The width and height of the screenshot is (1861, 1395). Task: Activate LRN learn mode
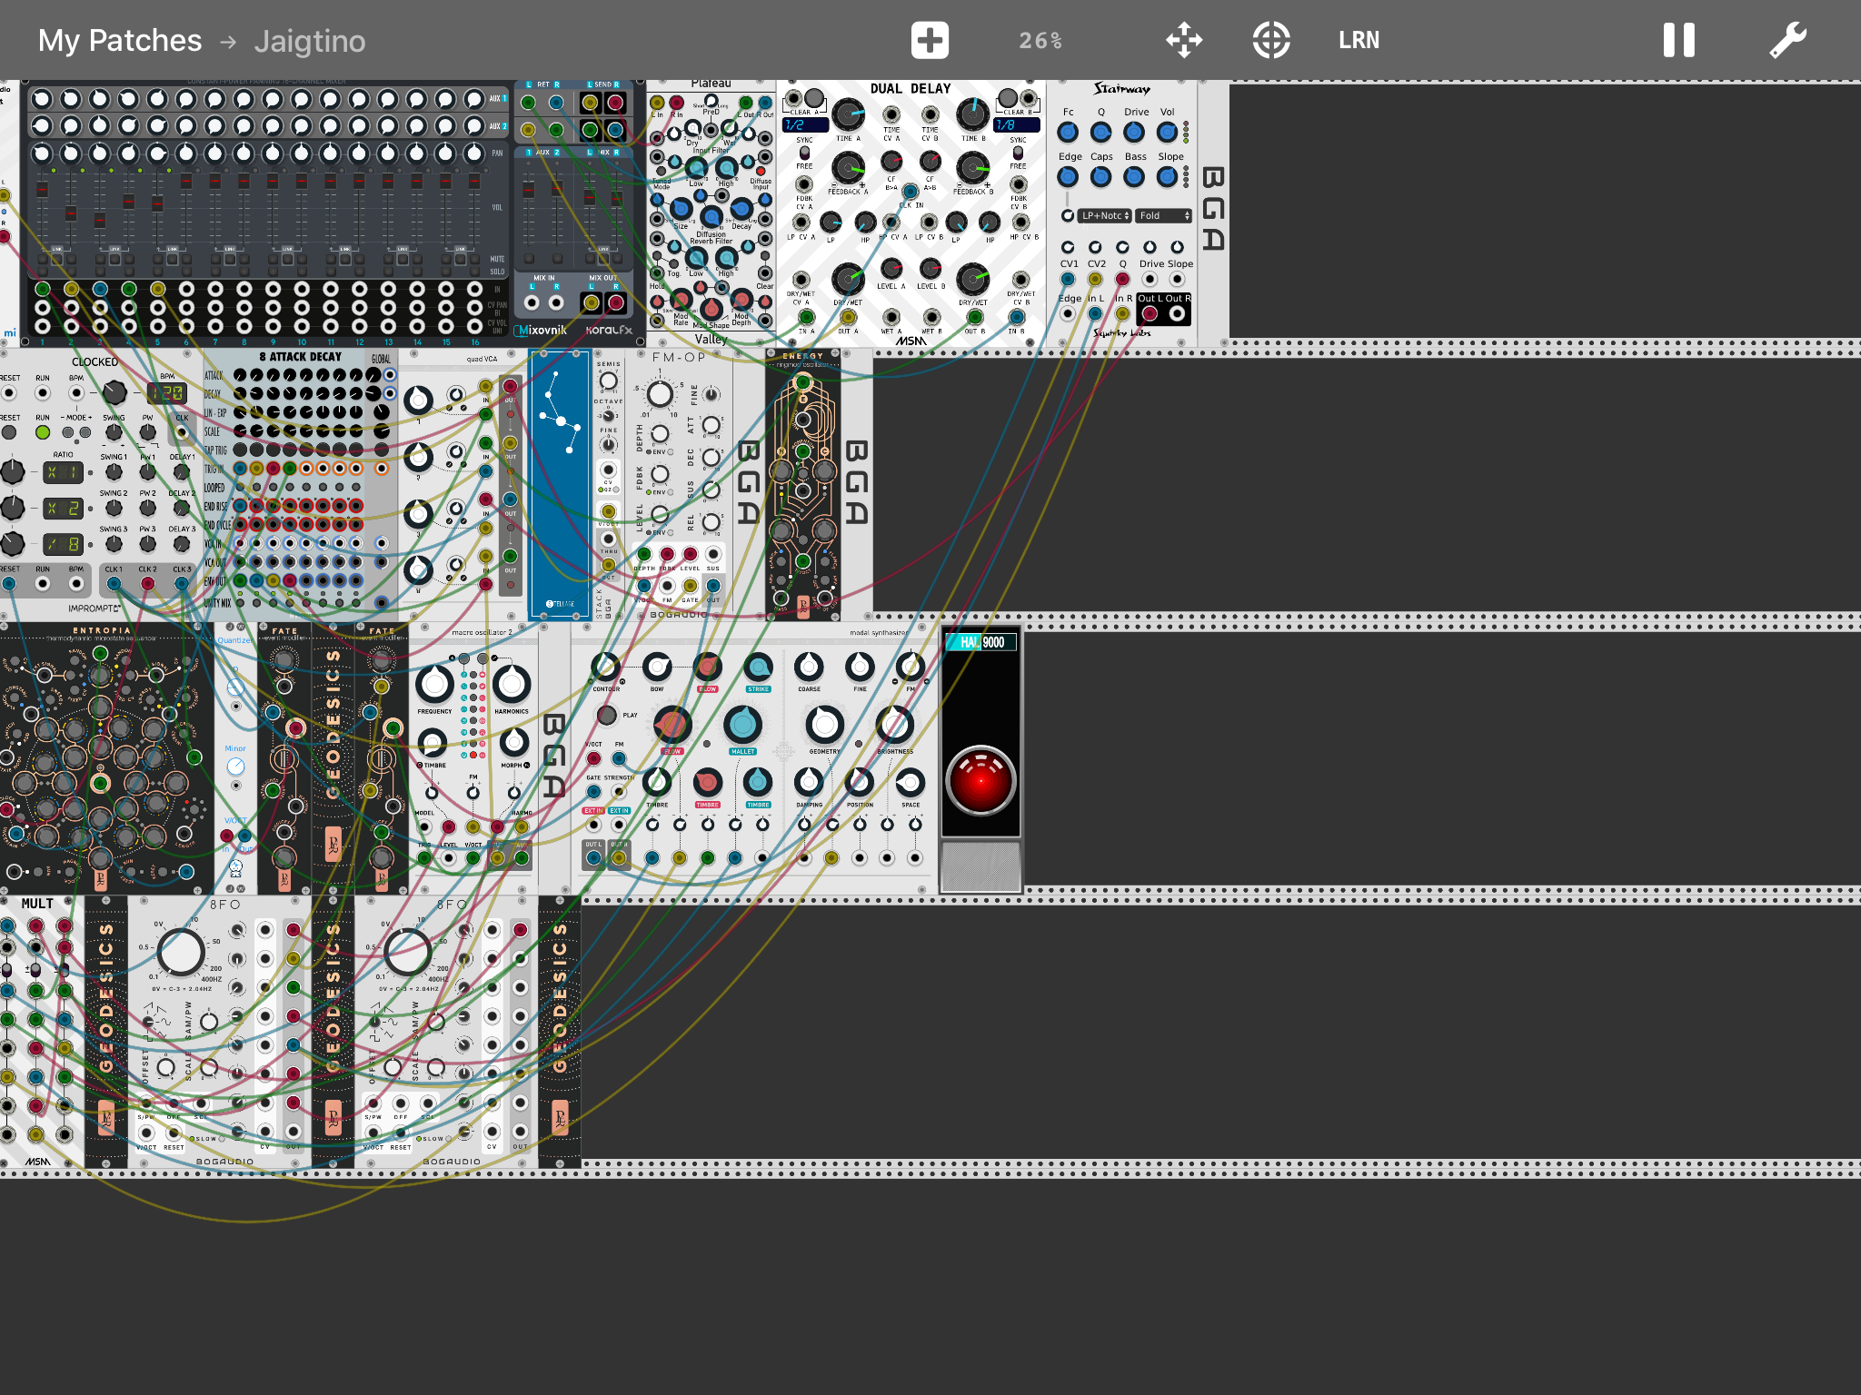[1358, 40]
